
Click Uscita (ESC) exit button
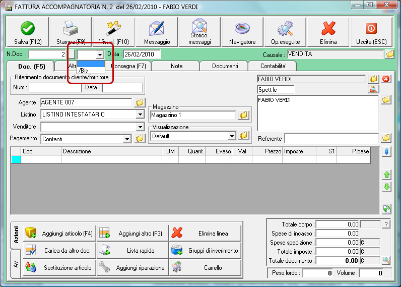371,32
